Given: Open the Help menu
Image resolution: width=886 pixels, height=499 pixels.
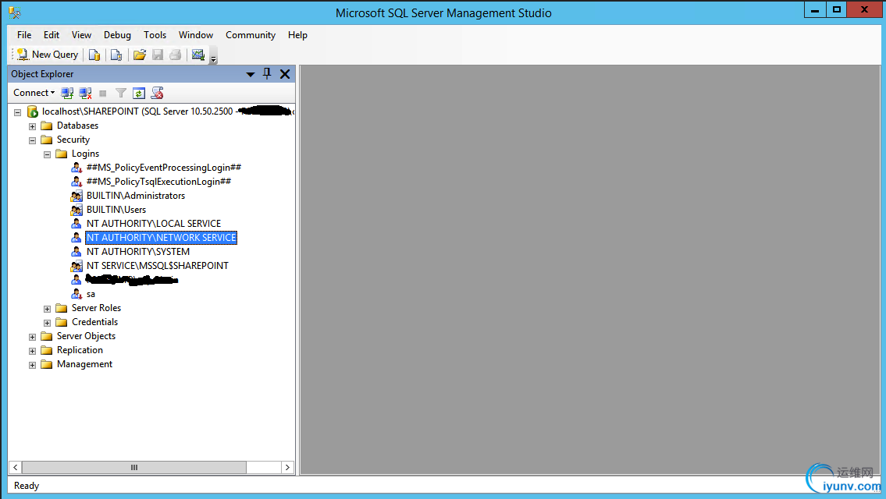Looking at the screenshot, I should coord(297,35).
